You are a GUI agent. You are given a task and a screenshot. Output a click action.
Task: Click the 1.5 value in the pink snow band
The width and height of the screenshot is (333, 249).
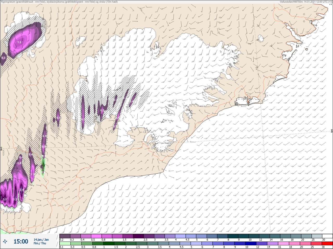coord(33,174)
